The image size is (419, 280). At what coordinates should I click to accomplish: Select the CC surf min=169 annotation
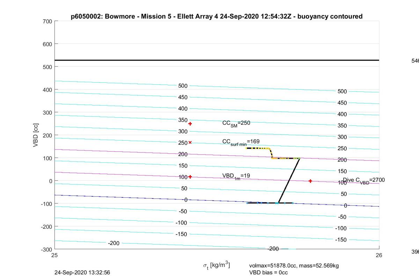[x=241, y=142]
